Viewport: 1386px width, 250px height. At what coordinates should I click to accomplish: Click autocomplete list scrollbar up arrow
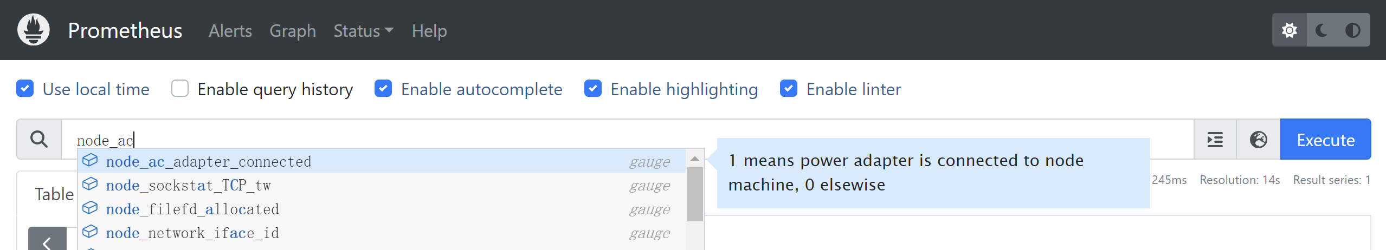[x=694, y=159]
